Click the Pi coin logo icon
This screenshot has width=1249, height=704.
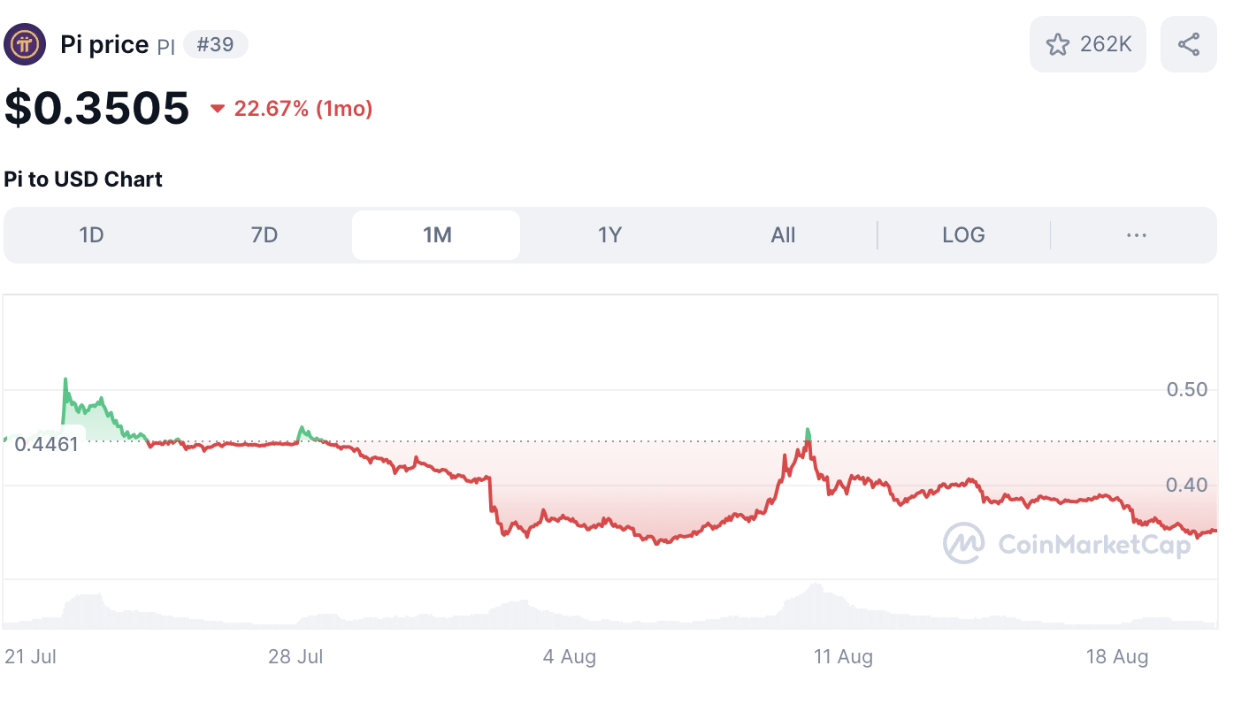(25, 44)
